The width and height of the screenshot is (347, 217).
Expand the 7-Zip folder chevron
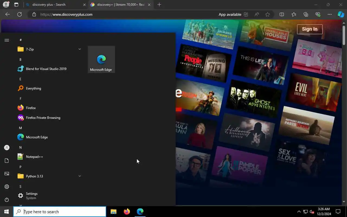click(80, 49)
